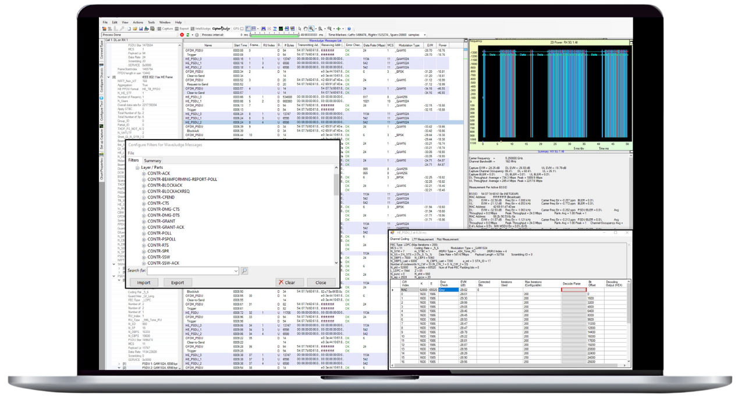
Task: Click the Repeat toolbar icon
Action: [178, 29]
